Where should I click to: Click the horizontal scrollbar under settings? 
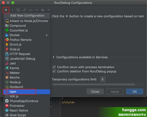tap(94, 84)
